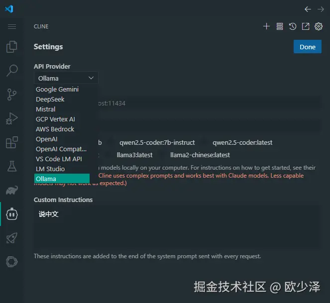330x303 pixels.
Task: Choose OpenAI Compat... provider option
Action: tap(62, 149)
